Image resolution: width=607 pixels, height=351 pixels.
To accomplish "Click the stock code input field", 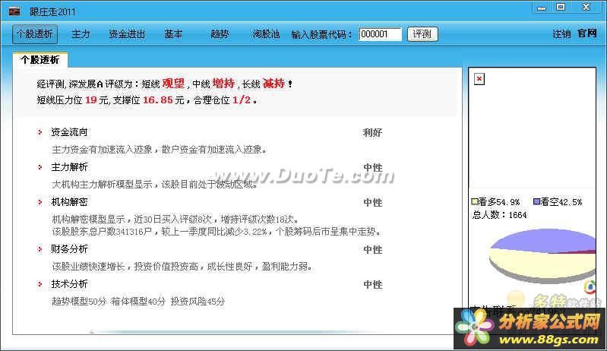I will (380, 34).
